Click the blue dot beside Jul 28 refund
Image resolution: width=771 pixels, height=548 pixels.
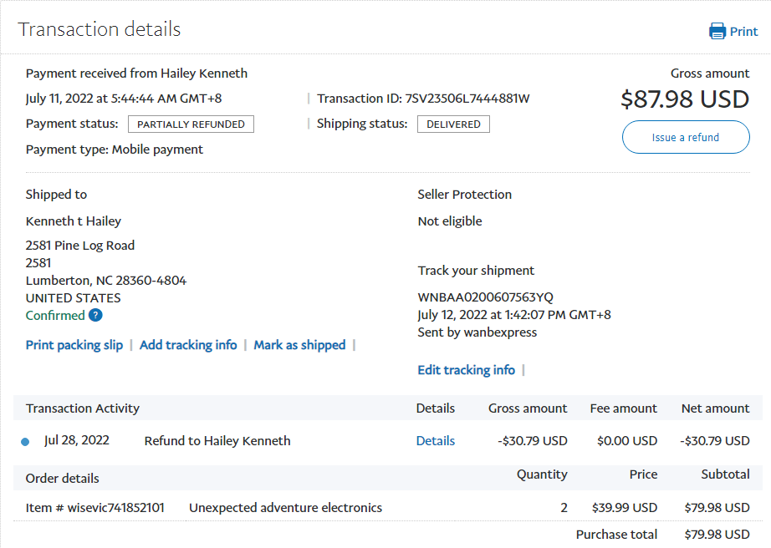[x=25, y=441]
